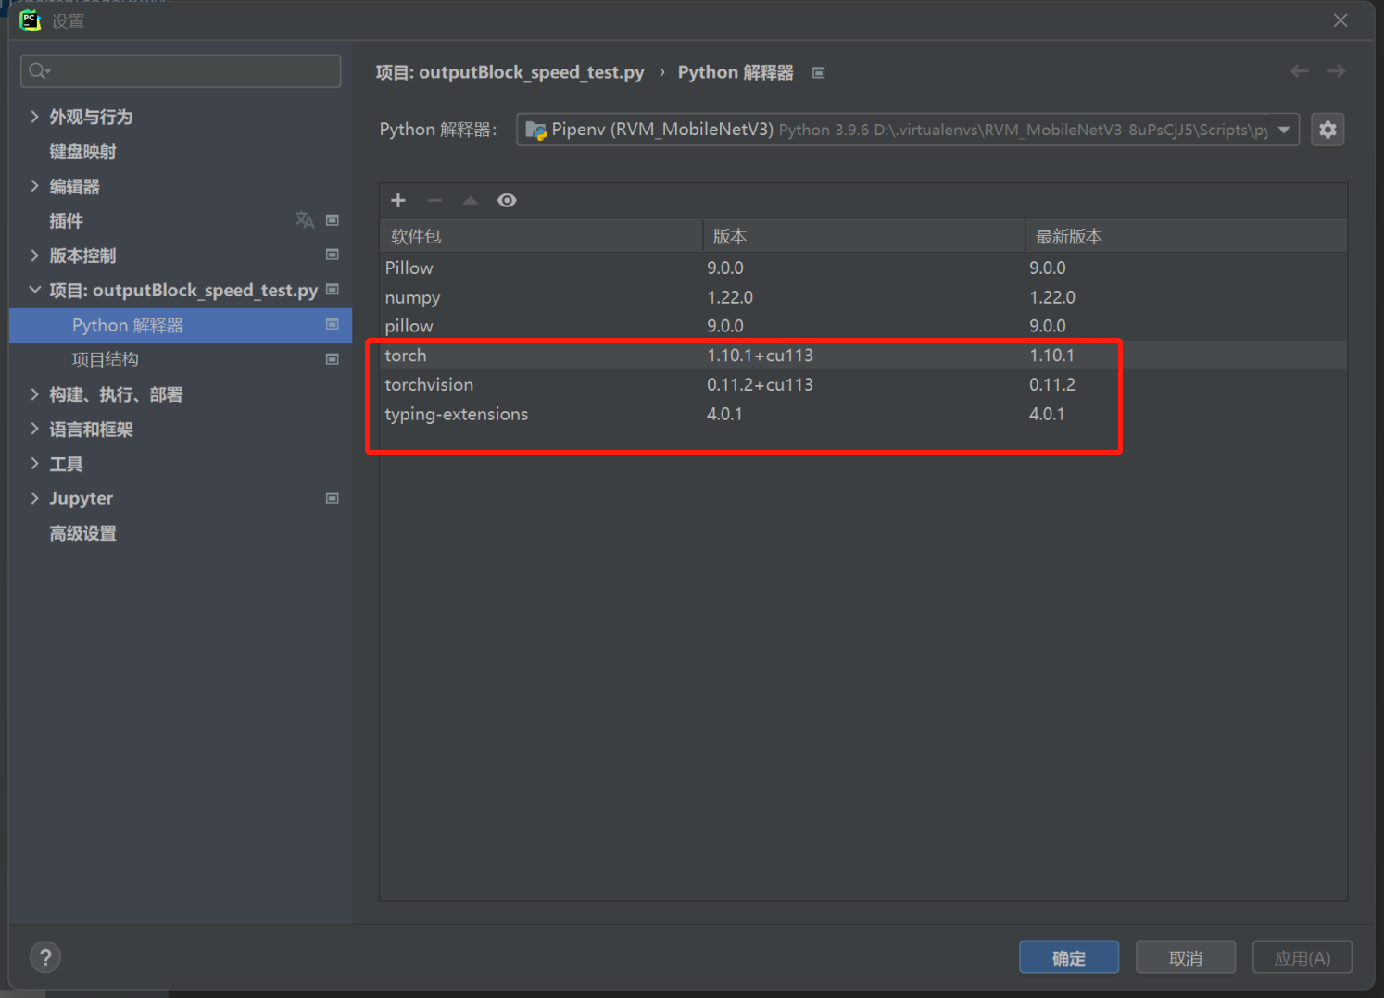The image size is (1384, 998).
Task: Select the torch package row
Action: coord(863,356)
